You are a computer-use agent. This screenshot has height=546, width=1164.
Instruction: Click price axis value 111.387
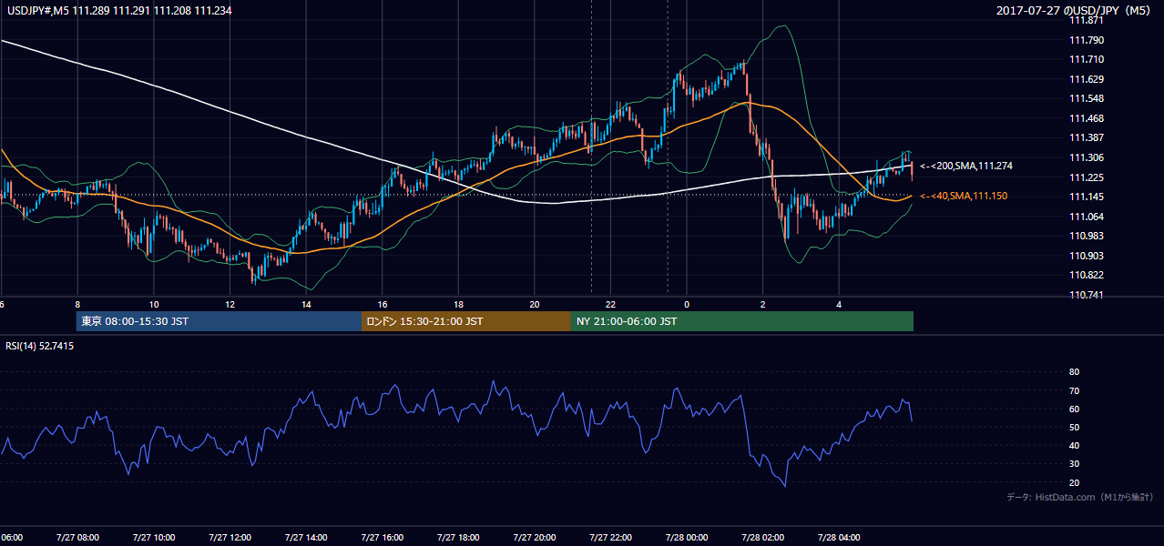point(1087,137)
